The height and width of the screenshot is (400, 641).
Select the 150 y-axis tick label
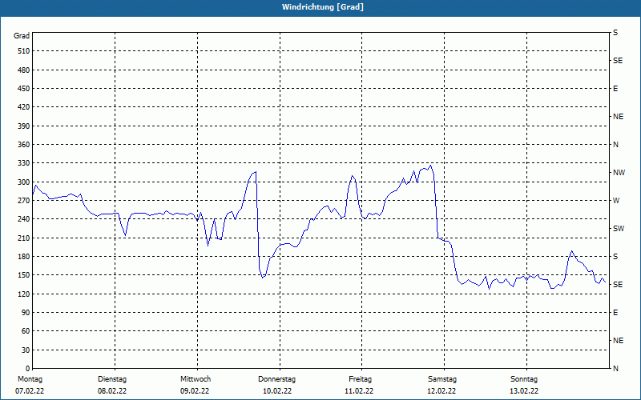coord(24,274)
